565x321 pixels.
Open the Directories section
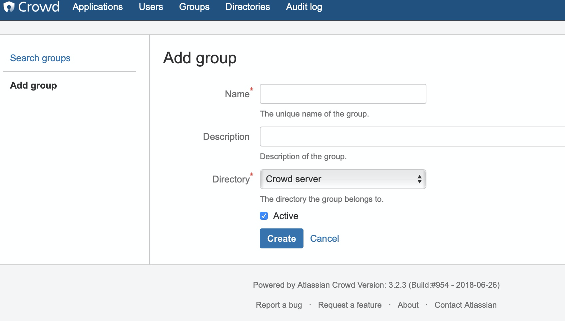pos(248,7)
